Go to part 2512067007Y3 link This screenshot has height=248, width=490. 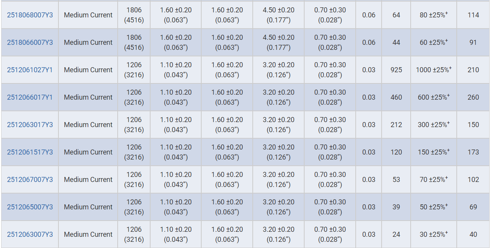click(30, 180)
